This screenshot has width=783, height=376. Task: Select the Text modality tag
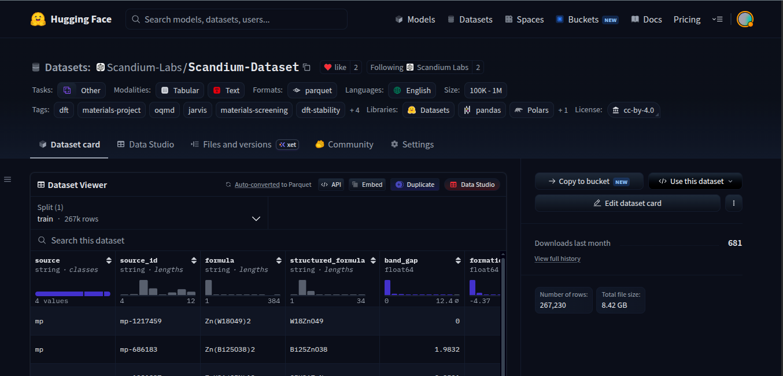tap(226, 90)
